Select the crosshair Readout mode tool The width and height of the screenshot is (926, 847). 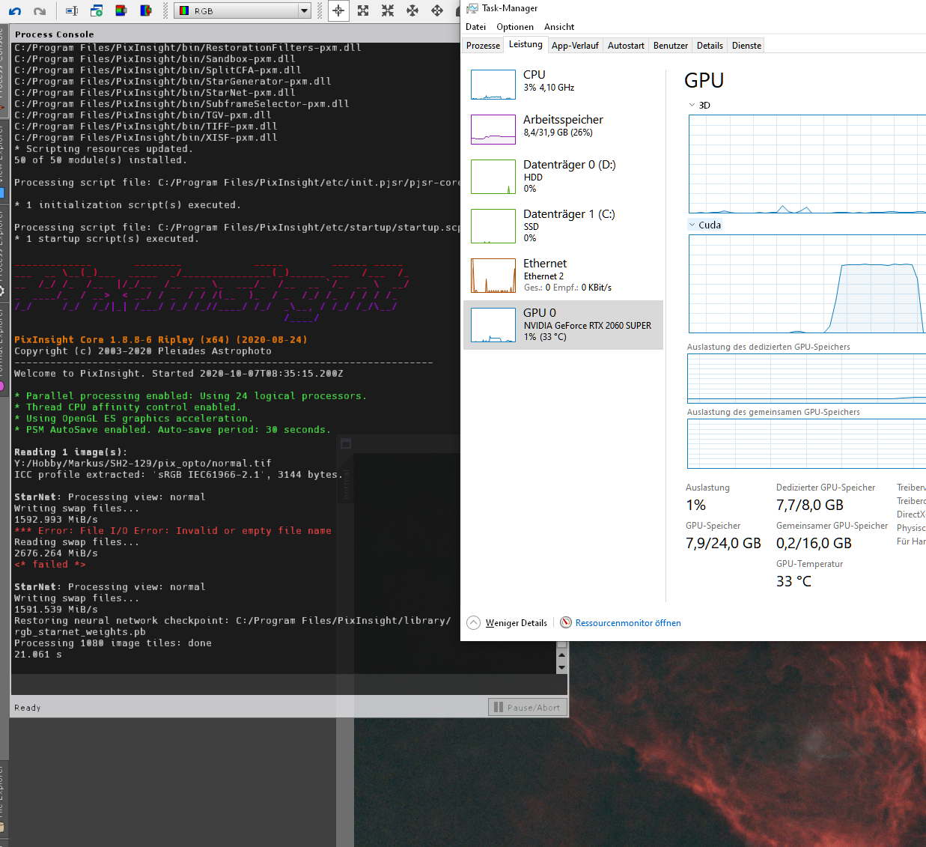pos(338,10)
